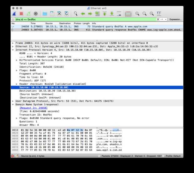The image size is (194, 173).
Task: Apply the display filter arrow
Action: point(161,19)
